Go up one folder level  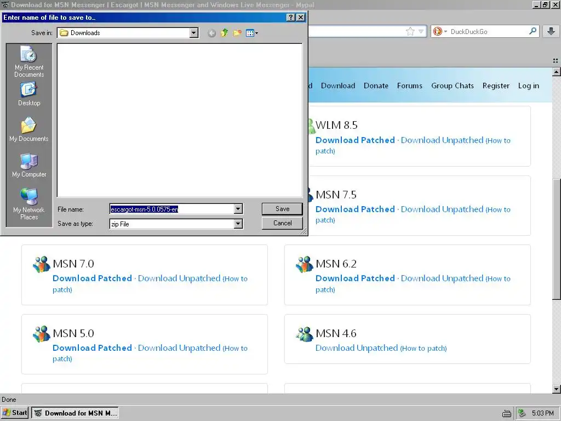click(x=224, y=33)
